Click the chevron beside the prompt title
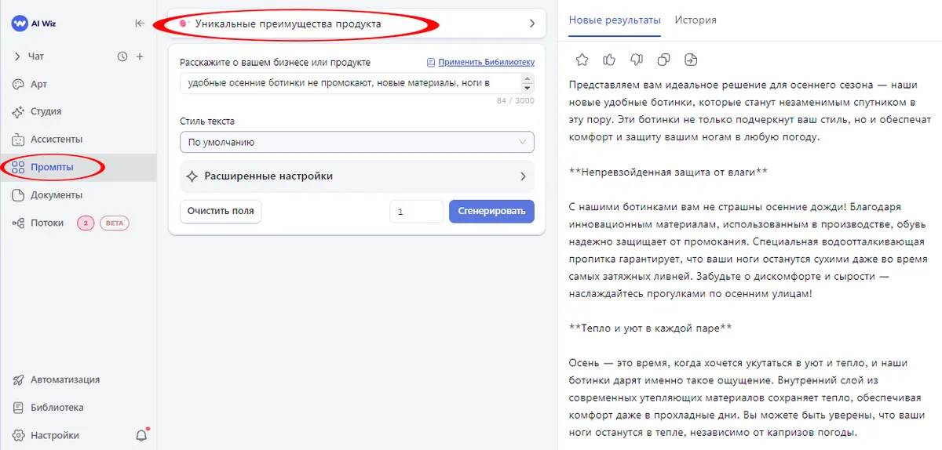942x450 pixels. coord(531,24)
